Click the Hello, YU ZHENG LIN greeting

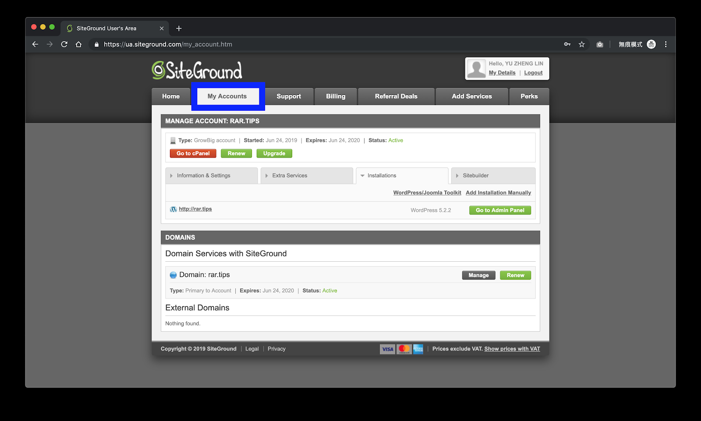[x=516, y=64]
